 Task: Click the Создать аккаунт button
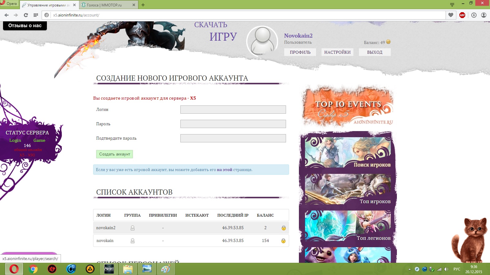[x=115, y=154]
